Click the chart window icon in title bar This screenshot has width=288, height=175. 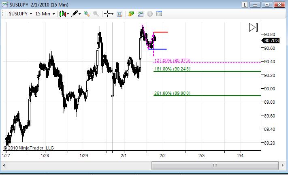click(x=5, y=4)
